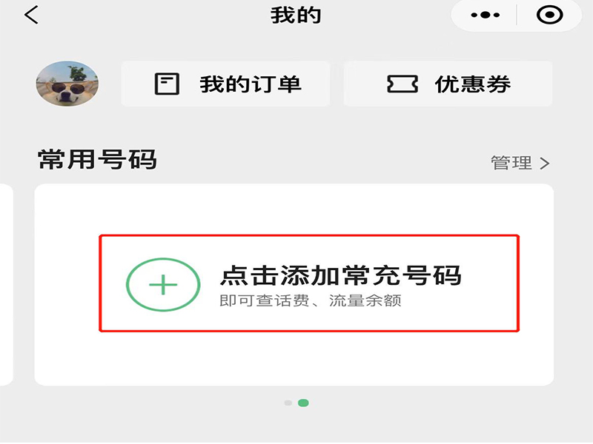593x444 pixels.
Task: Go back using the left arrow
Action: (x=31, y=15)
